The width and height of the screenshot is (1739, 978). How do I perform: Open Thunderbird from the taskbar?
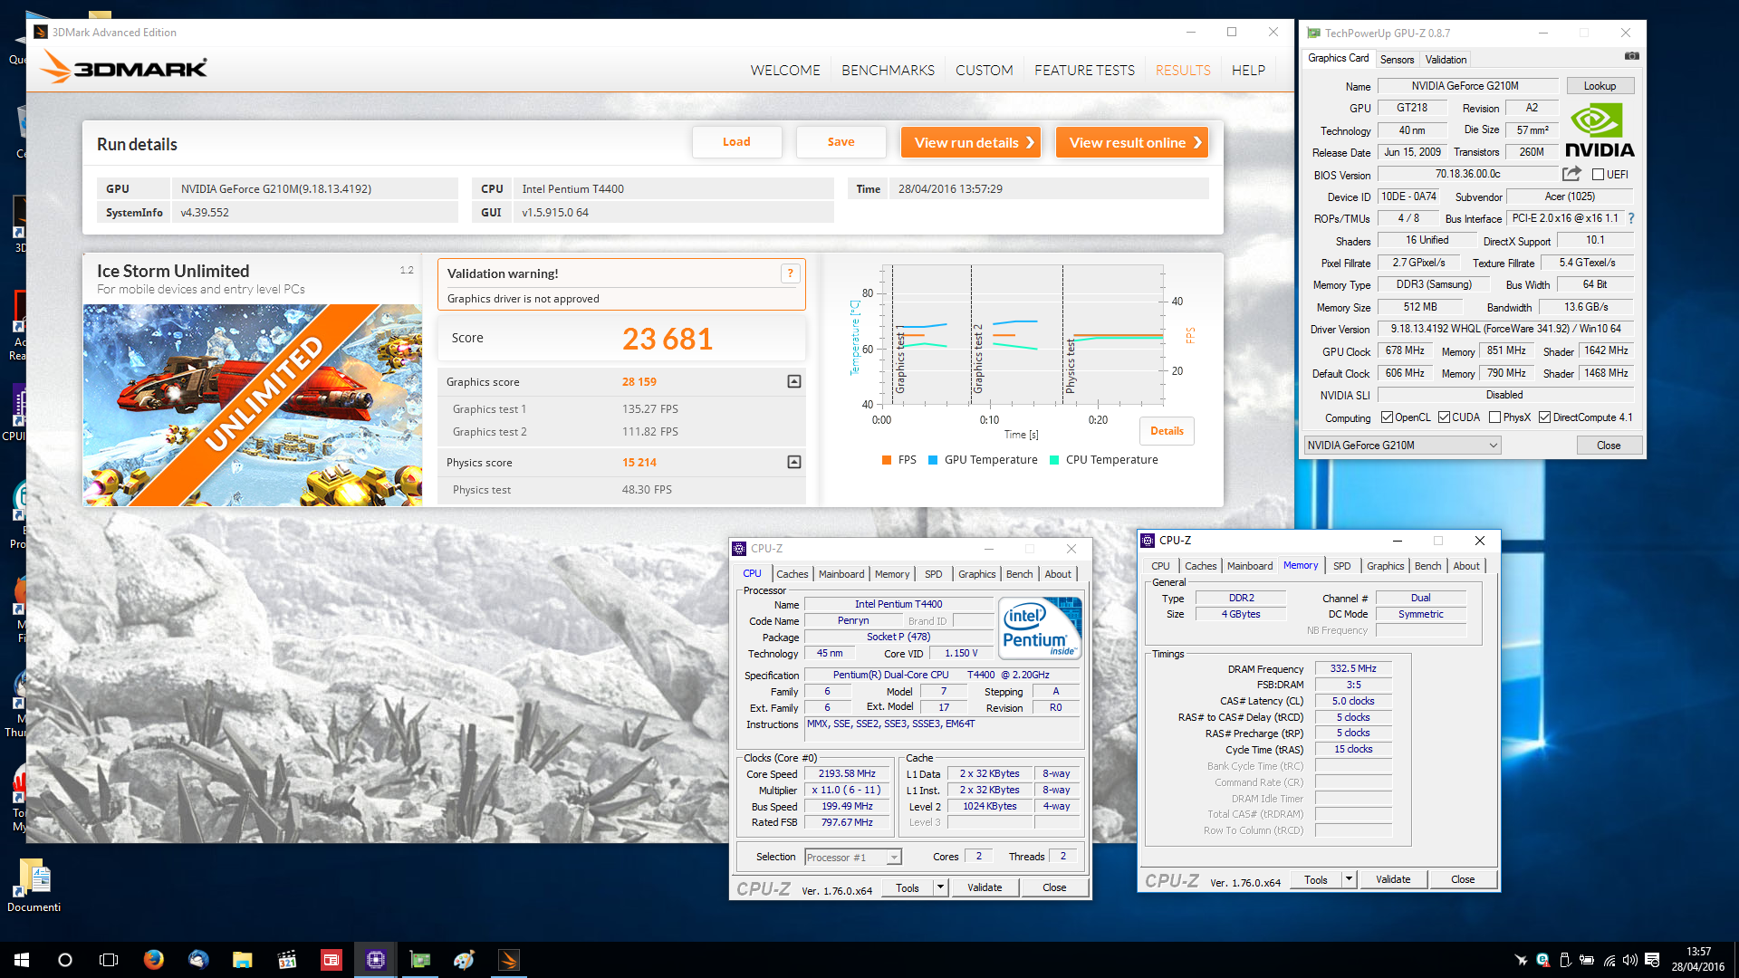pos(198,960)
